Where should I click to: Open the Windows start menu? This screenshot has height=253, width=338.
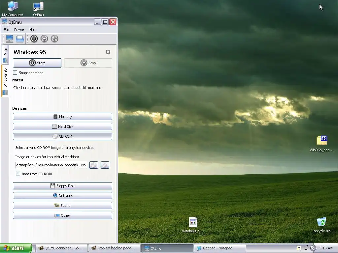[x=16, y=248]
